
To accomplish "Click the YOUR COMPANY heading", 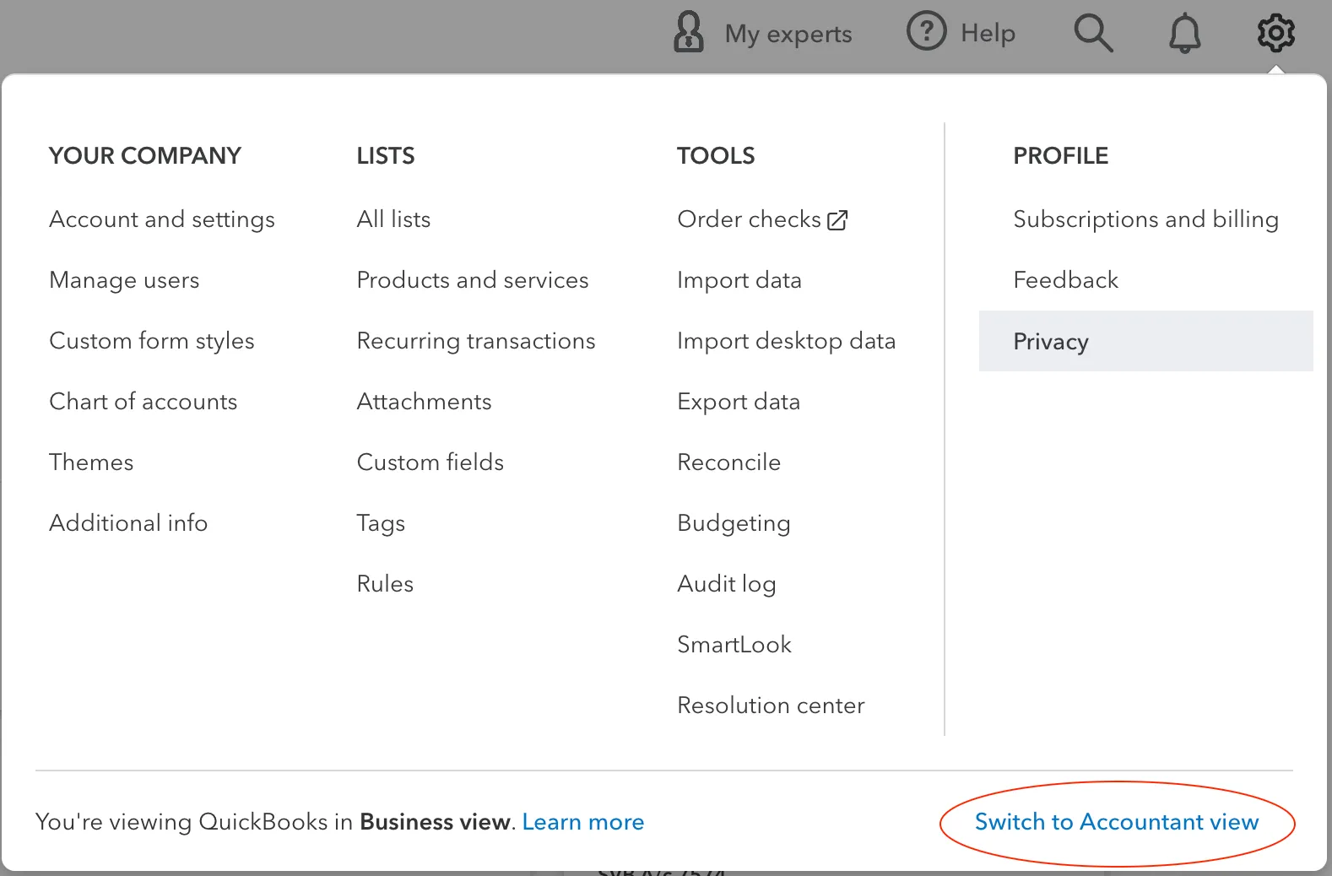I will [145, 156].
